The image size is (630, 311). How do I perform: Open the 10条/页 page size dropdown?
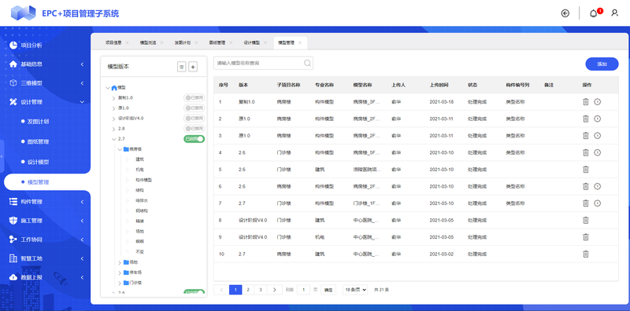click(x=355, y=289)
